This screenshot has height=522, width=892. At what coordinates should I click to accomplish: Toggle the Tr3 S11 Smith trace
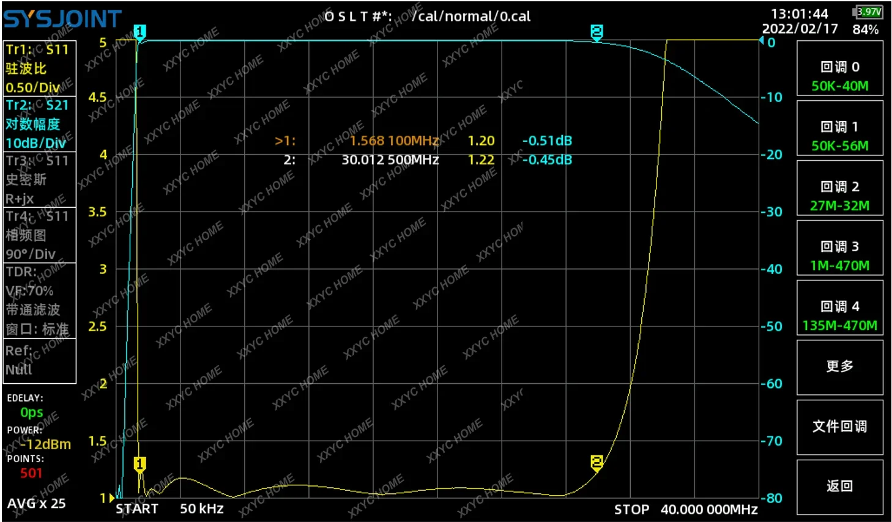coord(39,179)
